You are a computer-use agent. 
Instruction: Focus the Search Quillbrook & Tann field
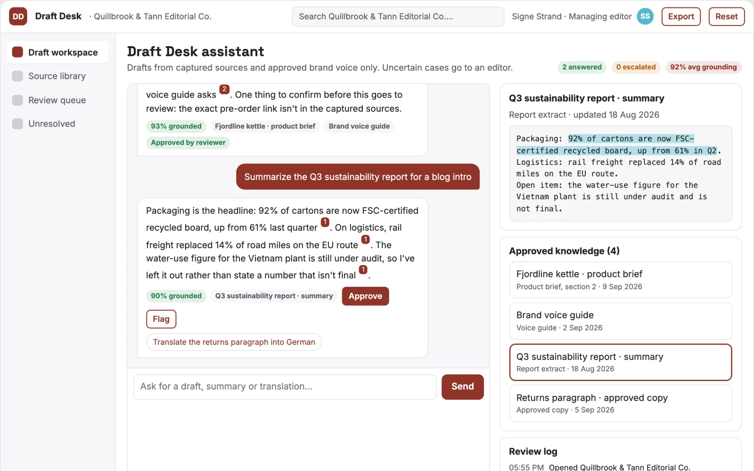click(398, 16)
